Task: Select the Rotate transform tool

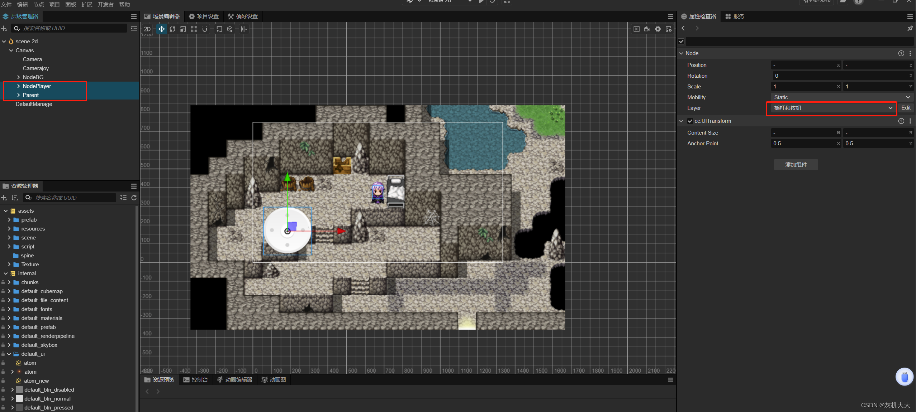Action: 172,29
